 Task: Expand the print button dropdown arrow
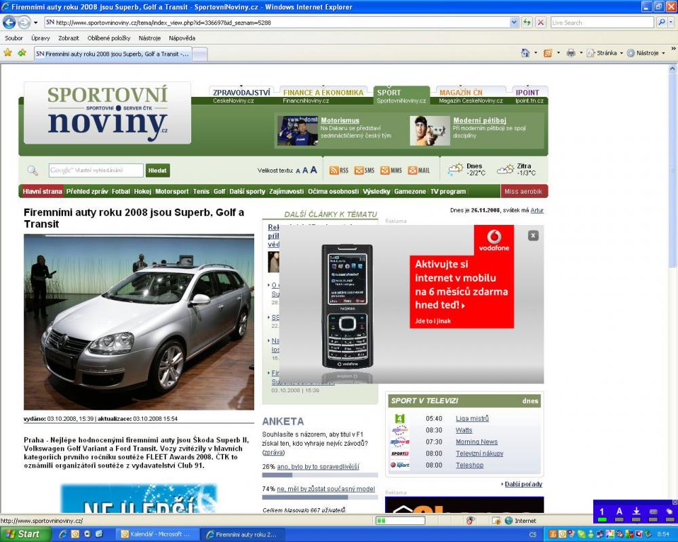click(581, 53)
